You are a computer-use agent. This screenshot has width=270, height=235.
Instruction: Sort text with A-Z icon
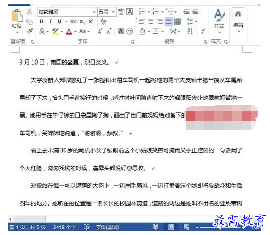[x=190, y=31]
